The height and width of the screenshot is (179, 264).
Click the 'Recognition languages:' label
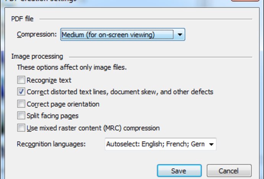(52, 144)
